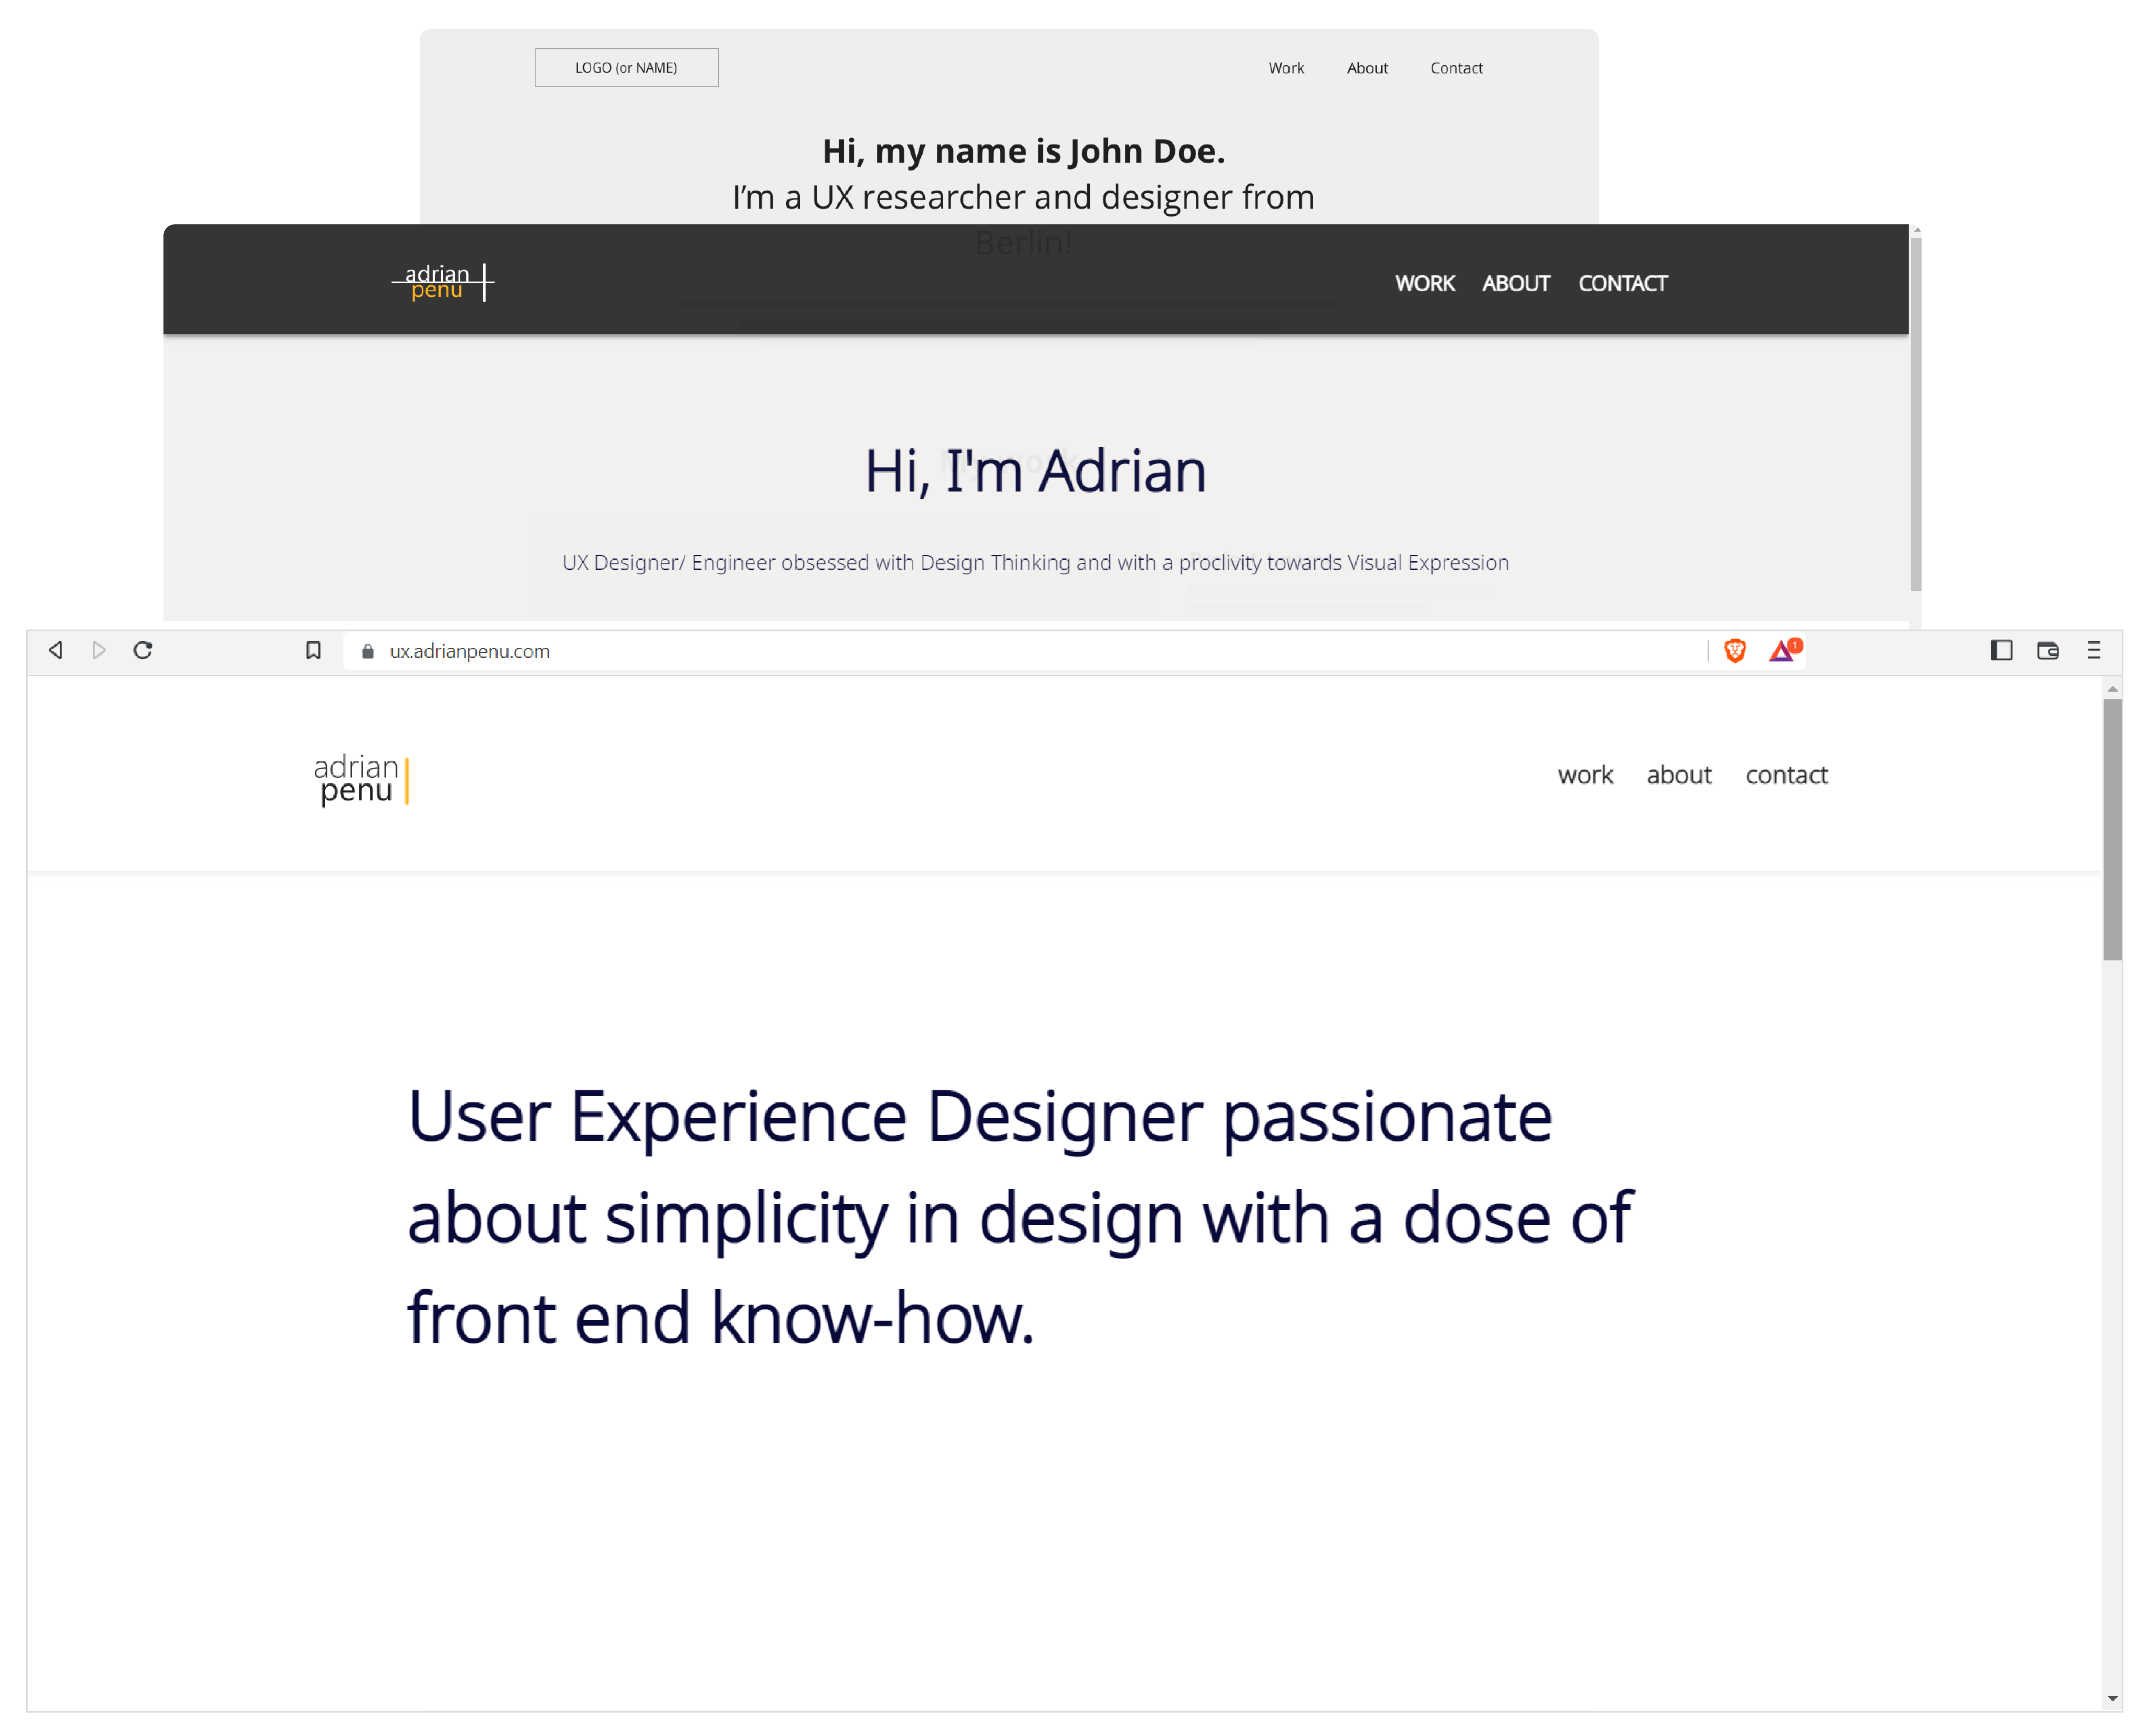Click CONTACT in the dark navigation bar
Screen dimensions: 2148x1736
(x=1622, y=284)
